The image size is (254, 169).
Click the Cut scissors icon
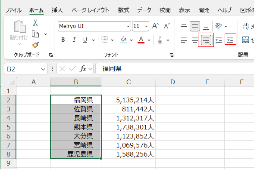tap(35, 23)
